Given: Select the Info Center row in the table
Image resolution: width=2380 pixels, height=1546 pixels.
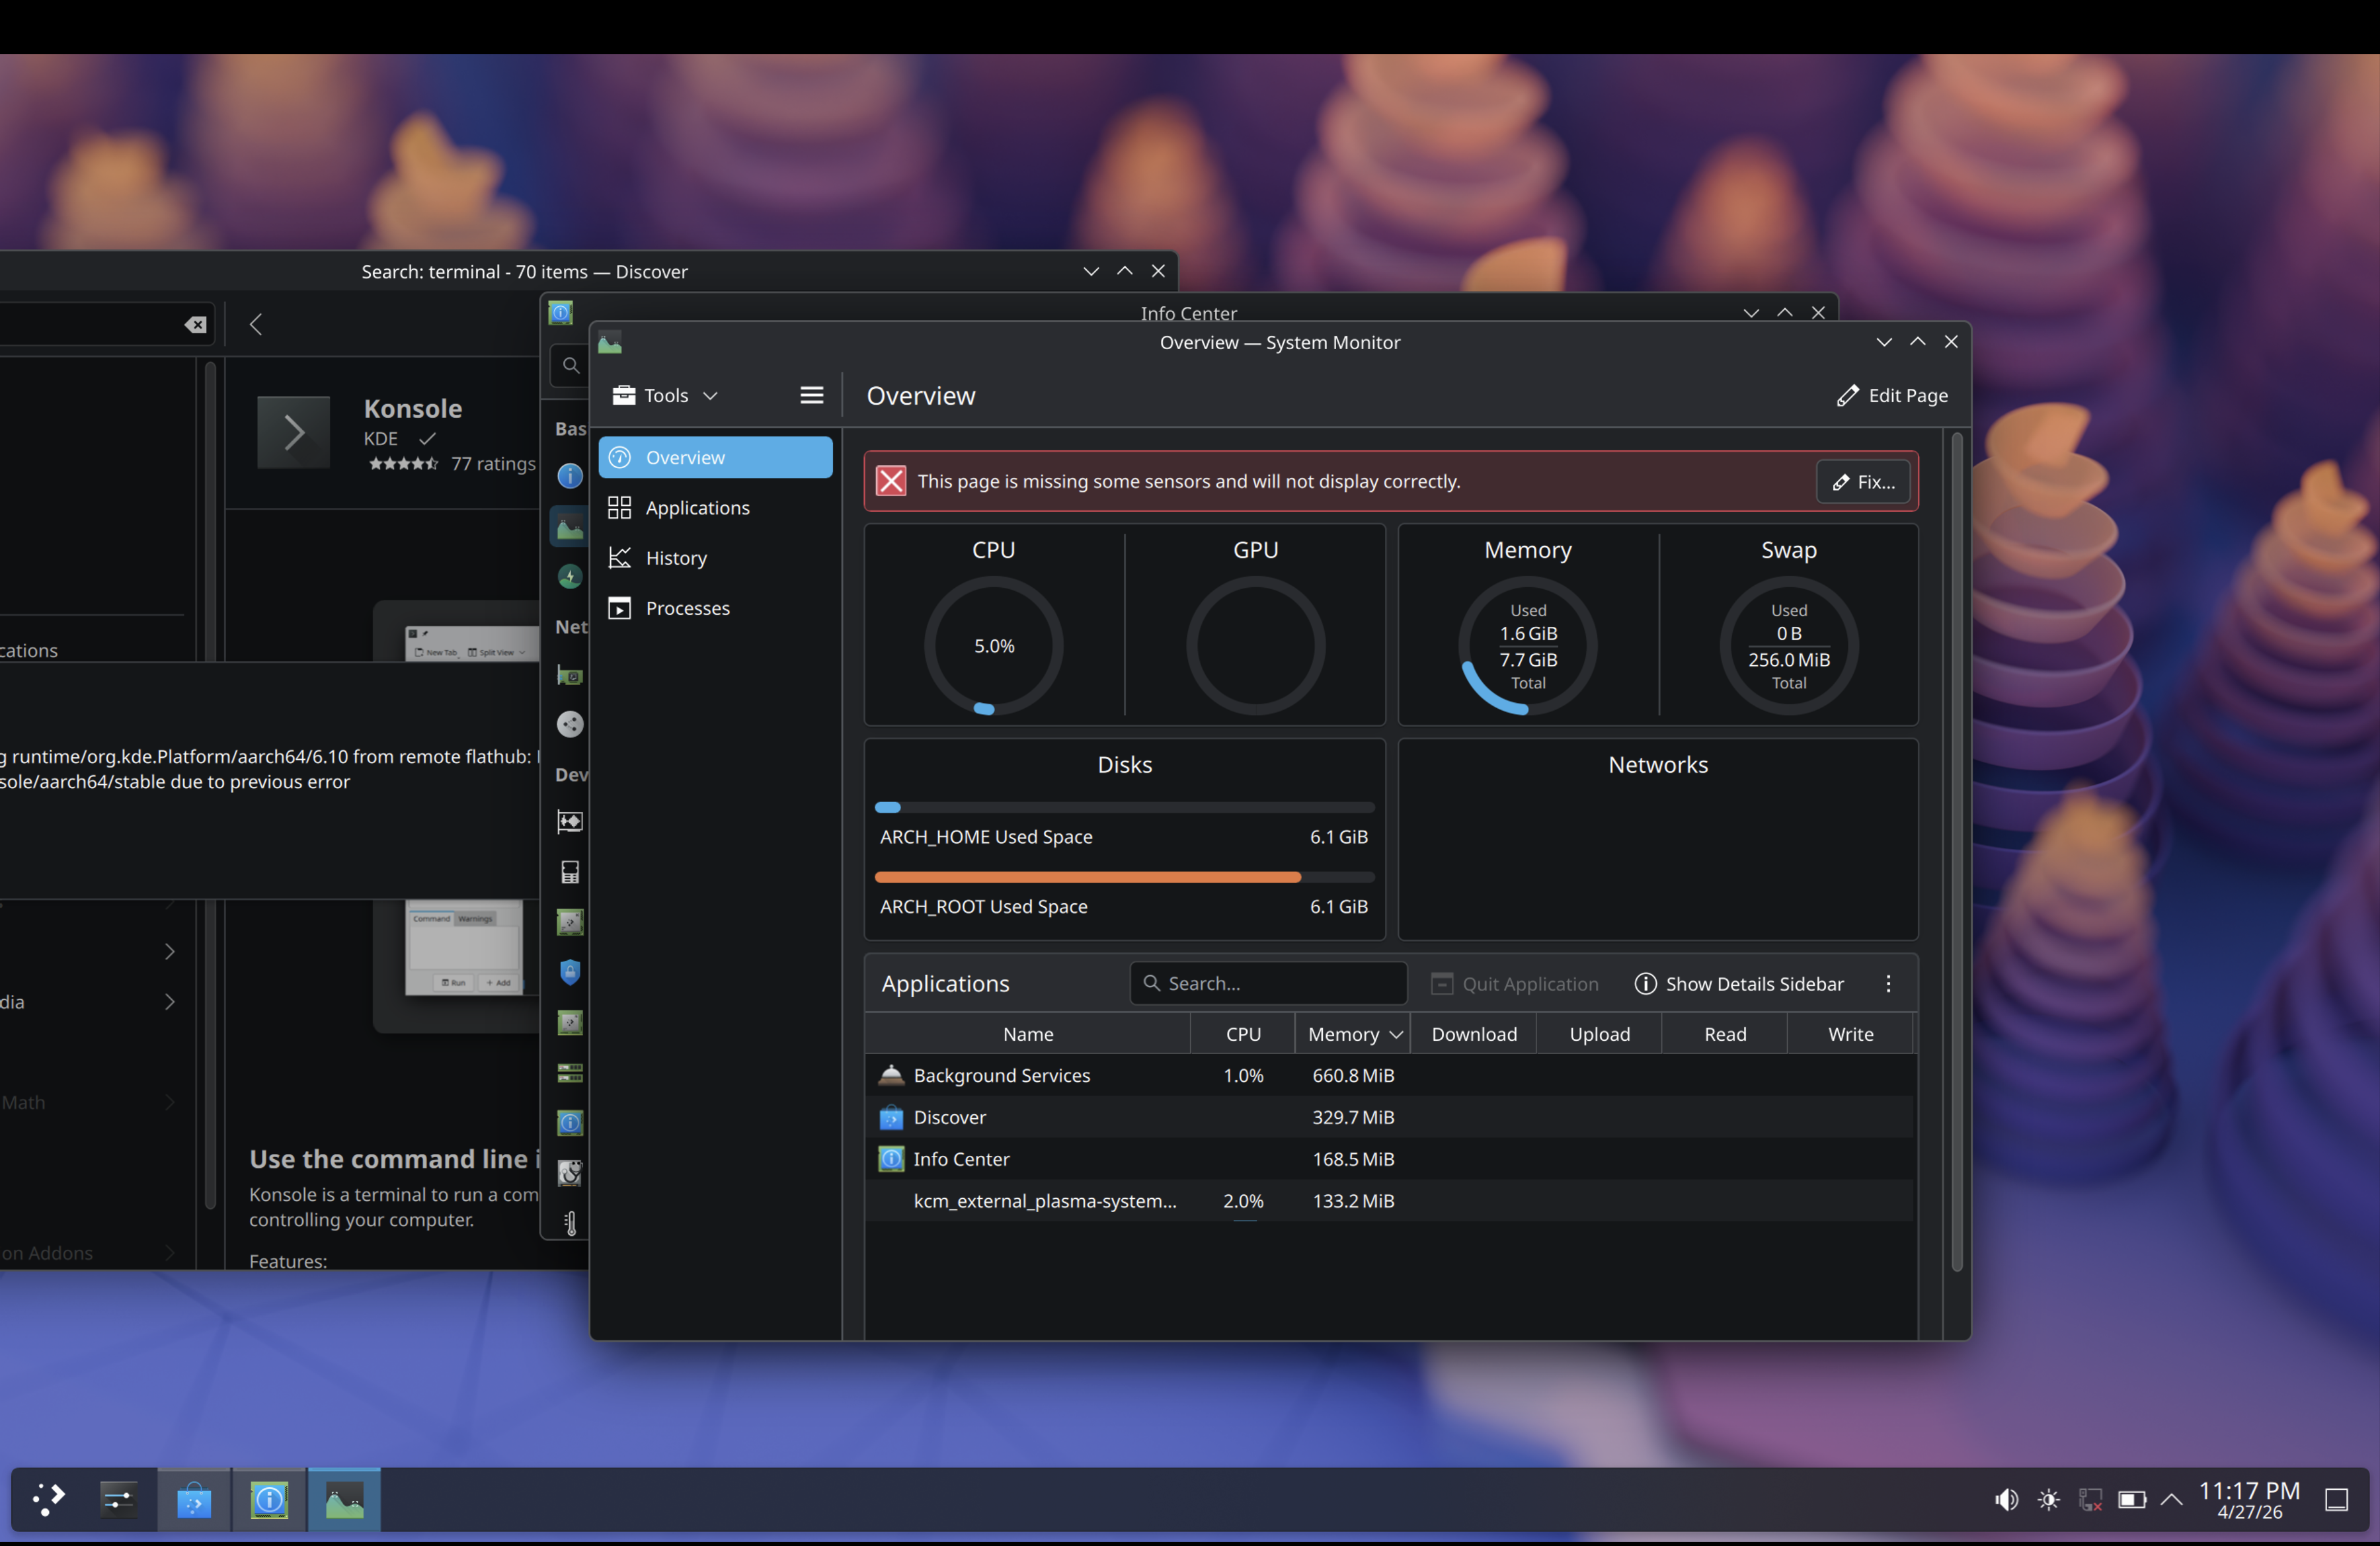Looking at the screenshot, I should click(x=1389, y=1159).
